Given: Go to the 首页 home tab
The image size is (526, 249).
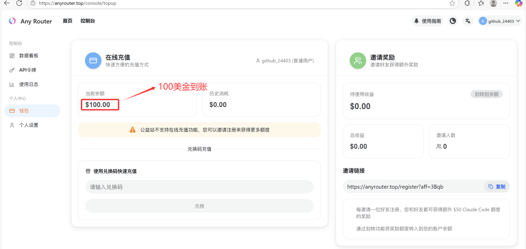Looking at the screenshot, I should pyautogui.click(x=67, y=21).
